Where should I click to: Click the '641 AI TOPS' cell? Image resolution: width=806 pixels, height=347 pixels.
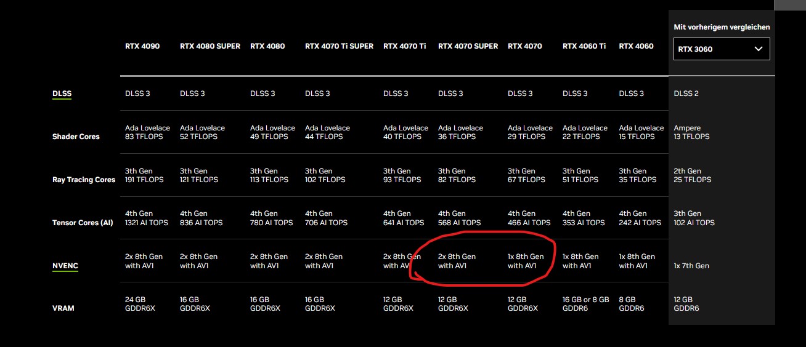point(404,218)
